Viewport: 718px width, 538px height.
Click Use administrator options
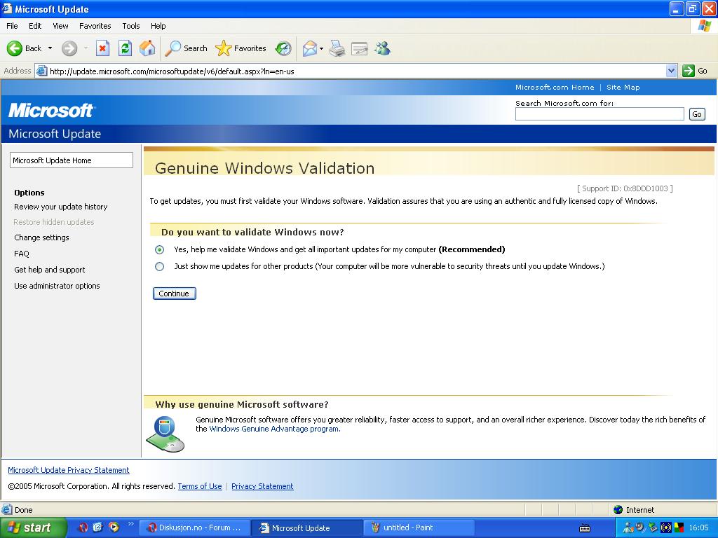57,286
